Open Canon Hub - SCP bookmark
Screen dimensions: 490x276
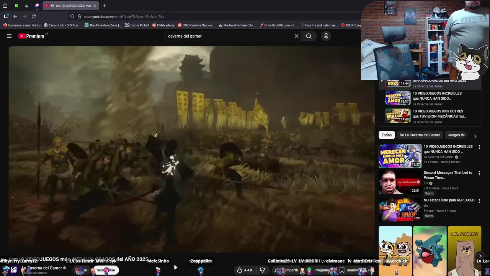[x=62, y=25]
